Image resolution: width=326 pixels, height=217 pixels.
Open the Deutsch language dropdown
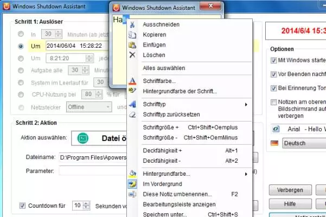click(304, 143)
